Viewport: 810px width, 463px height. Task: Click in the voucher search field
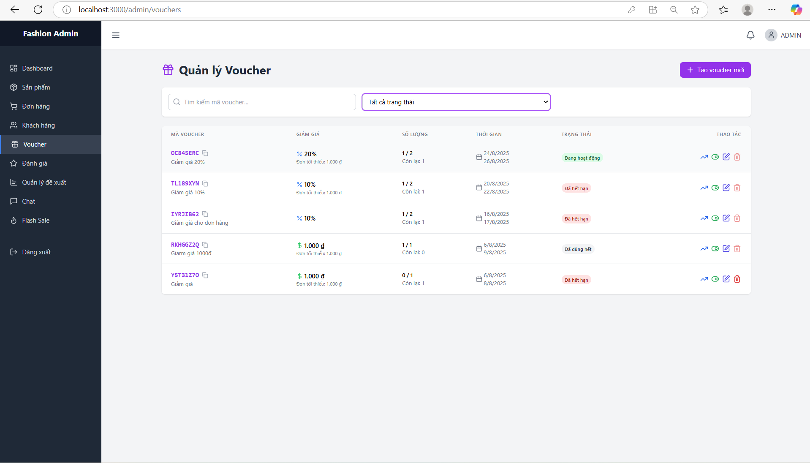click(x=262, y=102)
